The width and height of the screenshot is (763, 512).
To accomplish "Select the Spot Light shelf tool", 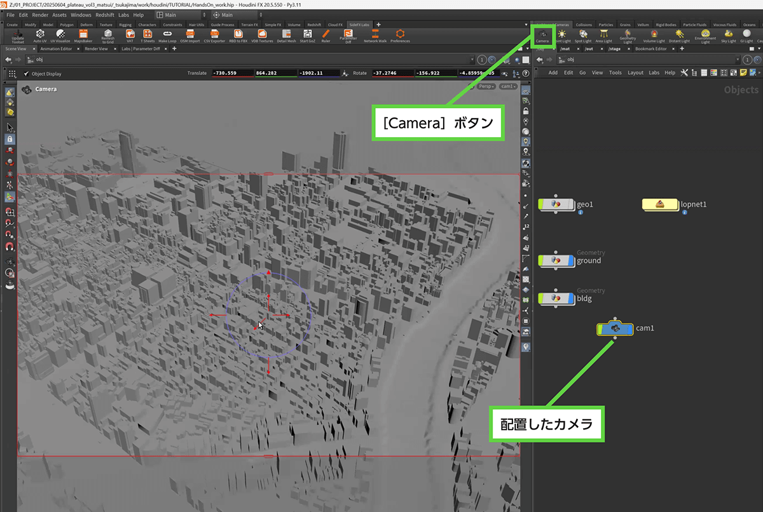I will (x=582, y=36).
